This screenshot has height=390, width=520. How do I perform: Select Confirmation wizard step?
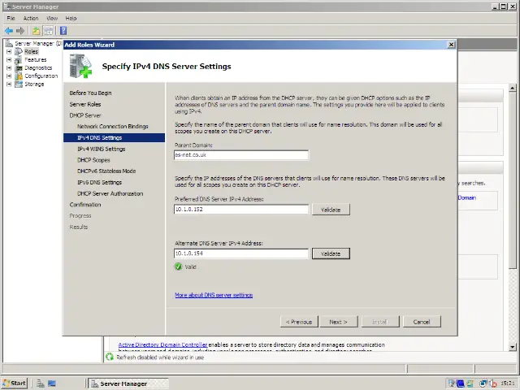(x=85, y=205)
